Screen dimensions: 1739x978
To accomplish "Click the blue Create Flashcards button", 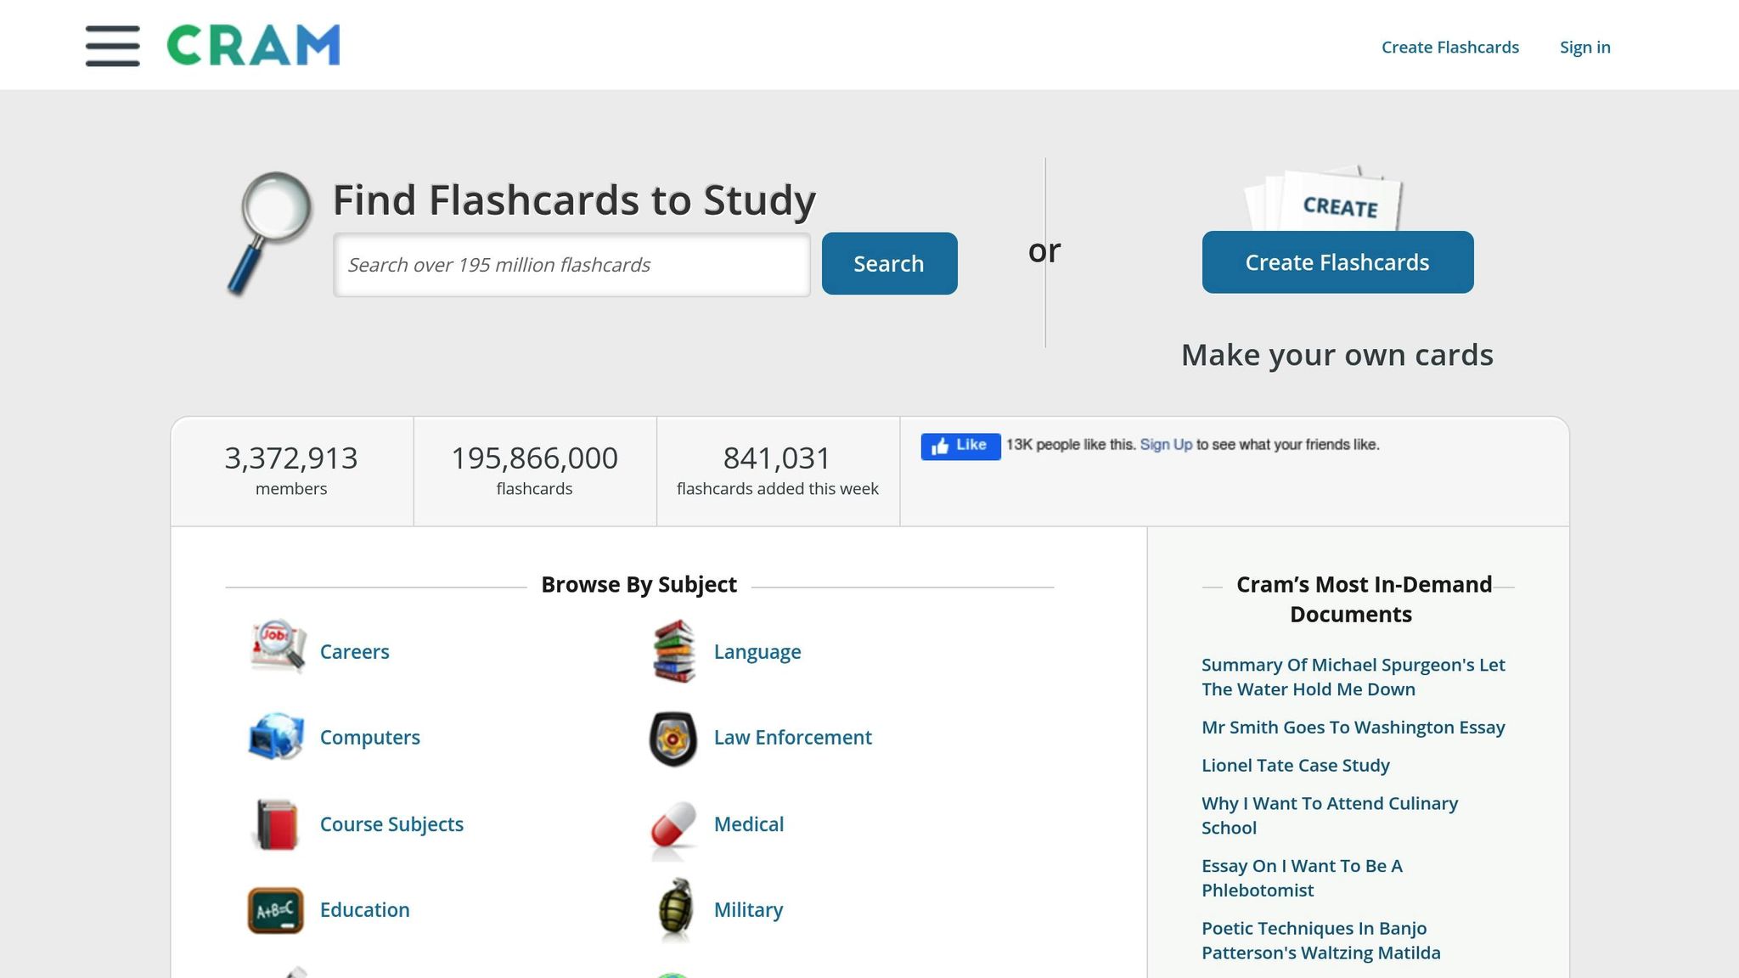I will pos(1337,262).
